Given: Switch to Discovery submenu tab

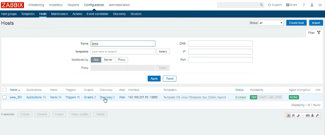Looking at the screenshot, I should pyautogui.click(x=119, y=14).
